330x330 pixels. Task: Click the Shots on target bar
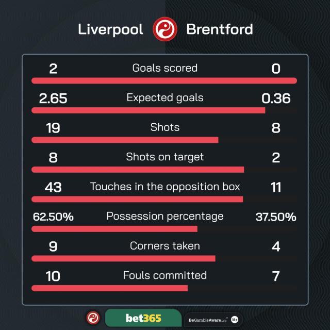pyautogui.click(x=138, y=169)
